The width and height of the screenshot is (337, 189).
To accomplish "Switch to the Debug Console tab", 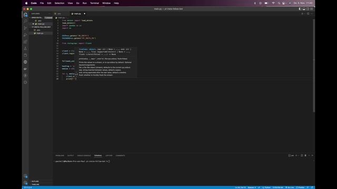I will click(x=84, y=155).
